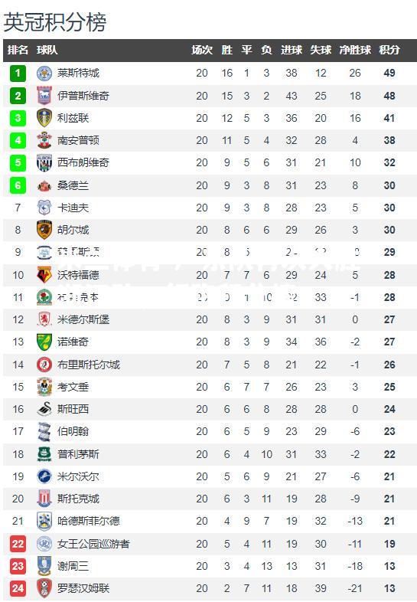
Task: Click the 米尔沃尔 lion badge
Action: (x=44, y=476)
